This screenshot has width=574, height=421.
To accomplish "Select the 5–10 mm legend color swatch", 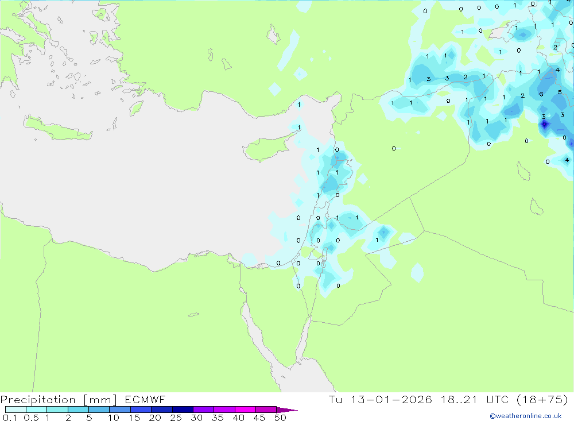I will [x=99, y=410].
